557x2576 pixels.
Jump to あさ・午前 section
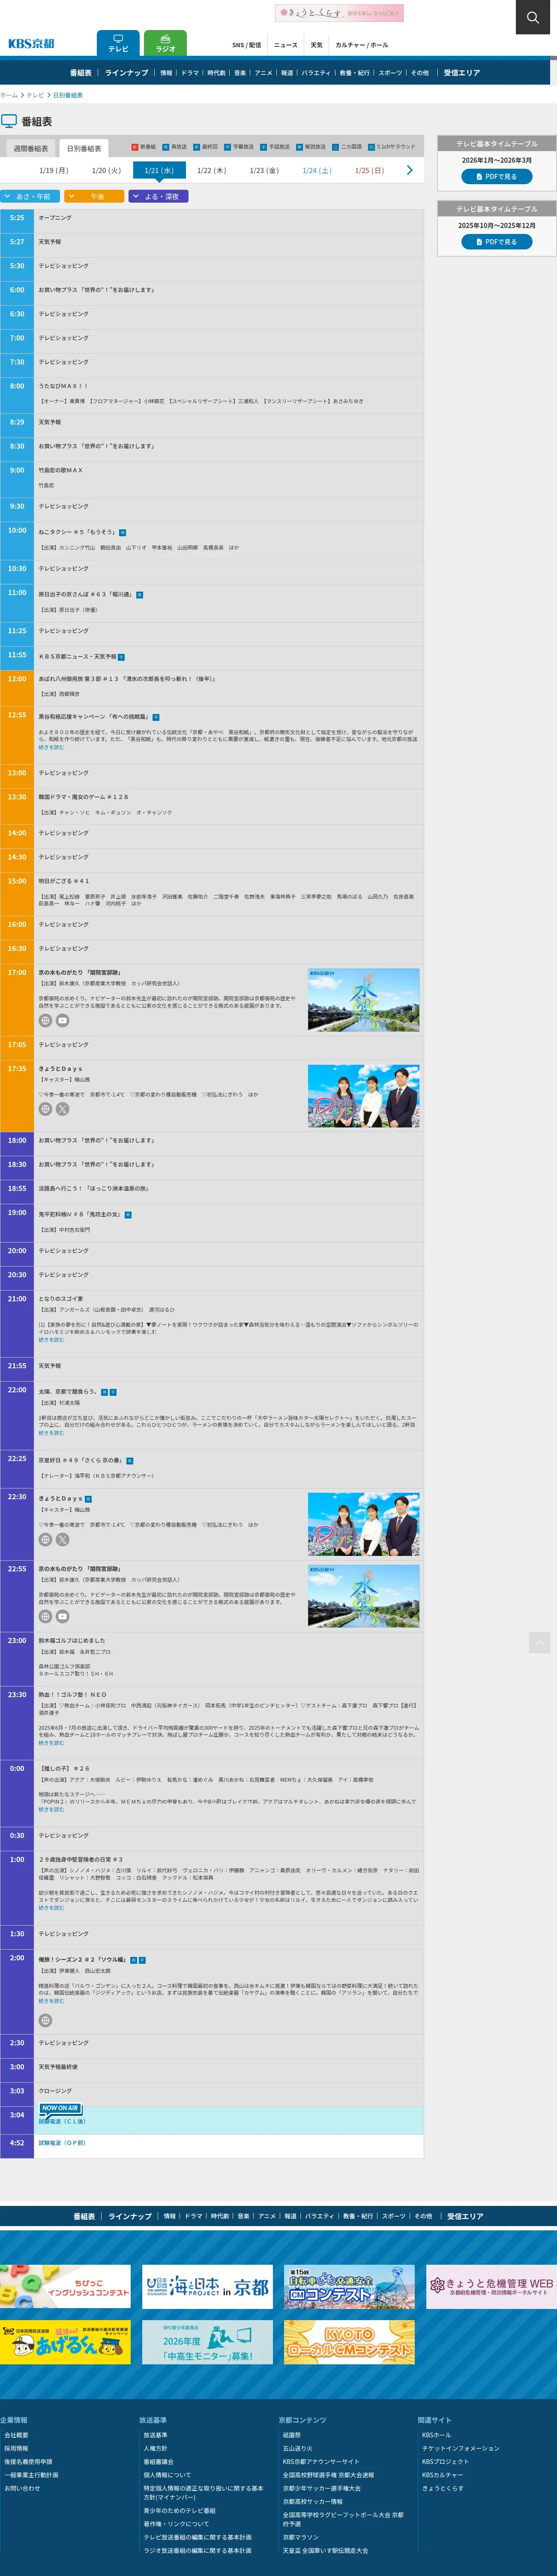[30, 197]
